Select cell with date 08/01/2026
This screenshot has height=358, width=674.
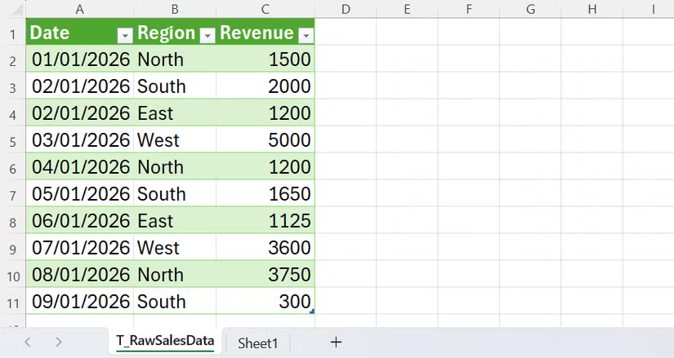tap(79, 274)
